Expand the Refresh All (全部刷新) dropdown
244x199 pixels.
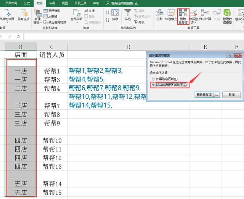click(77, 20)
